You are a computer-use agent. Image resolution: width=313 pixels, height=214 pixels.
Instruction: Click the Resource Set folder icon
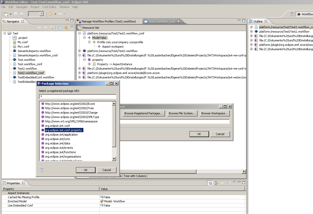pos(80,28)
